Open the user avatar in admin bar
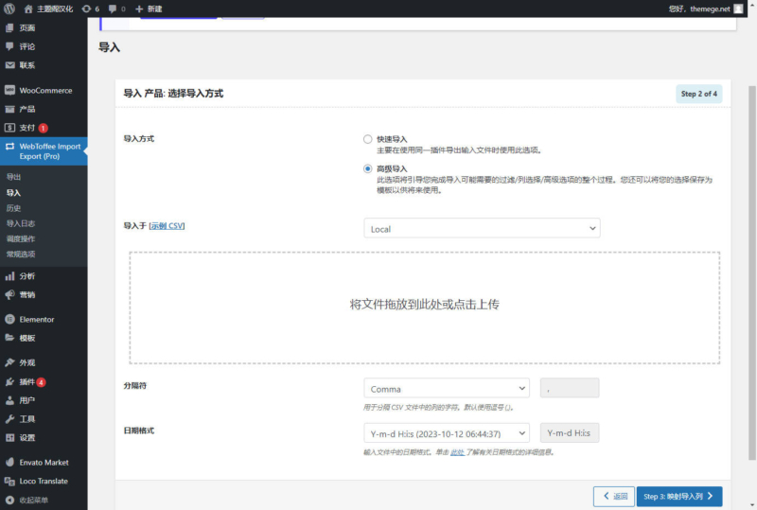Viewport: 757px width, 510px height. (738, 9)
